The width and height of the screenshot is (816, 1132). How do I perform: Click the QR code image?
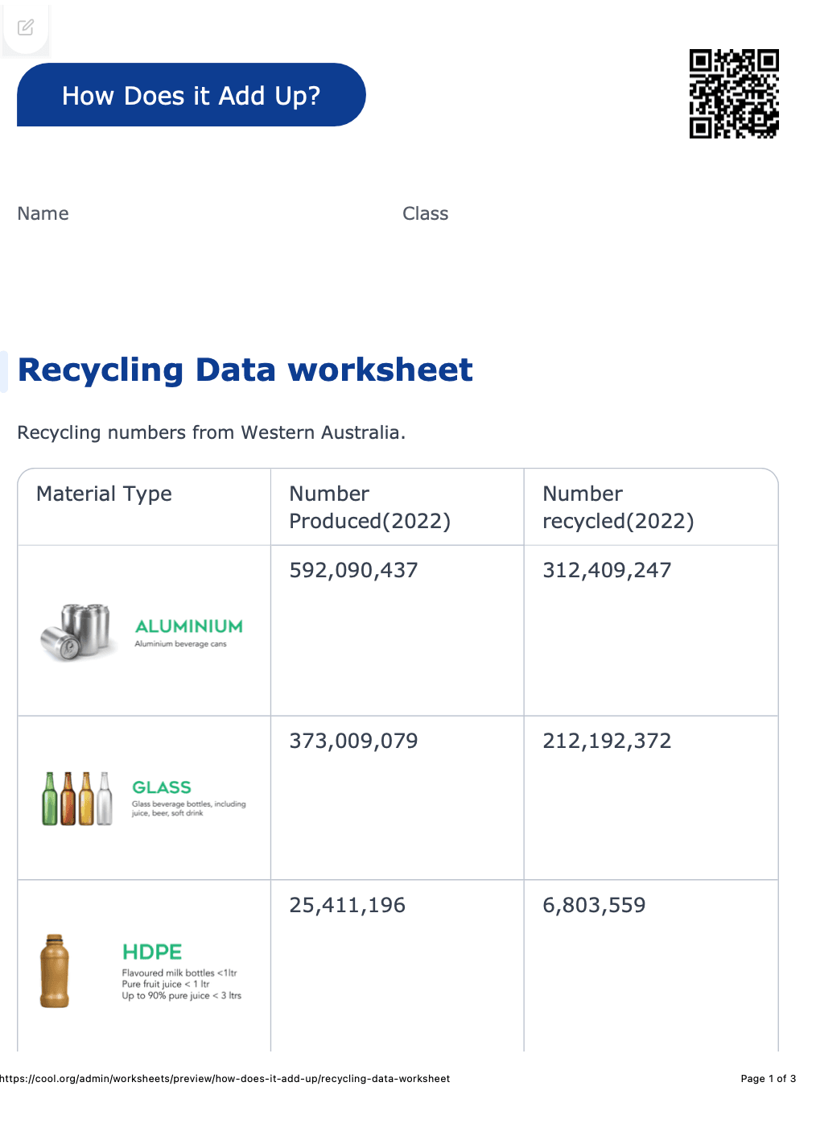pyautogui.click(x=733, y=93)
